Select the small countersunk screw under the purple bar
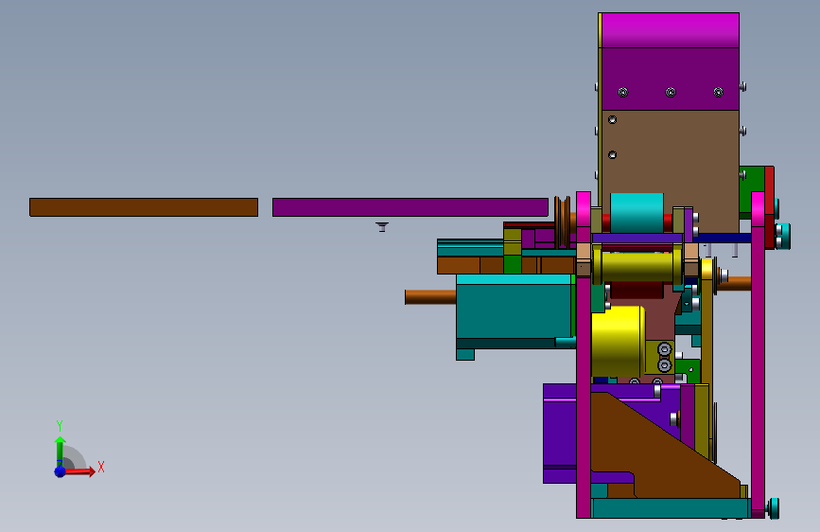The width and height of the screenshot is (820, 532). coord(382,227)
